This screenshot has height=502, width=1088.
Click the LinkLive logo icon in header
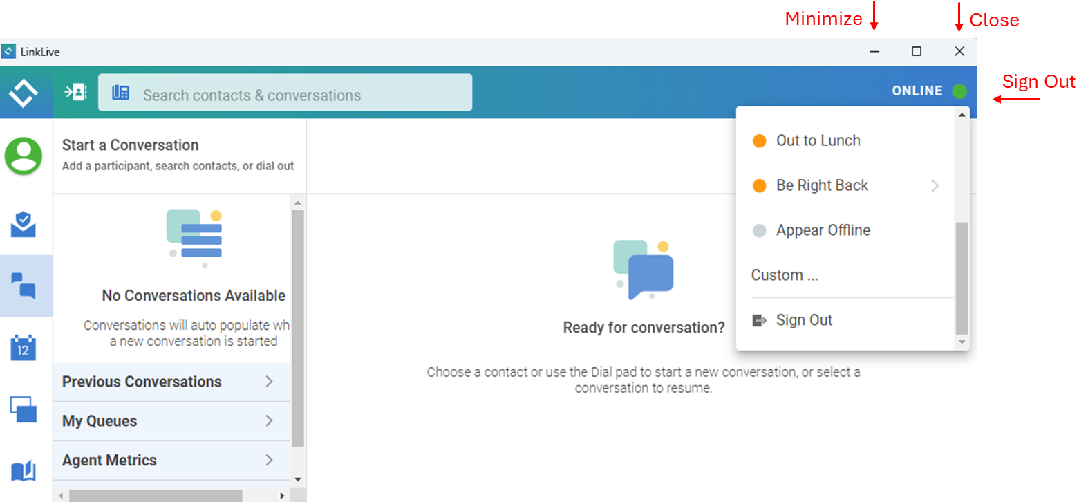click(x=24, y=93)
